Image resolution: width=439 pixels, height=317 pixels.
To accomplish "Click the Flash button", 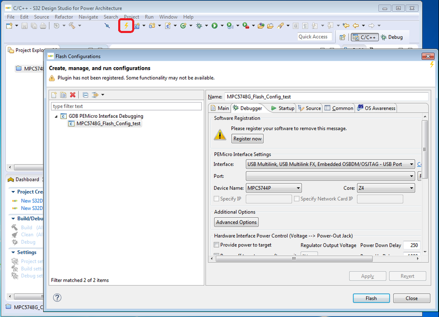I will tap(371, 298).
